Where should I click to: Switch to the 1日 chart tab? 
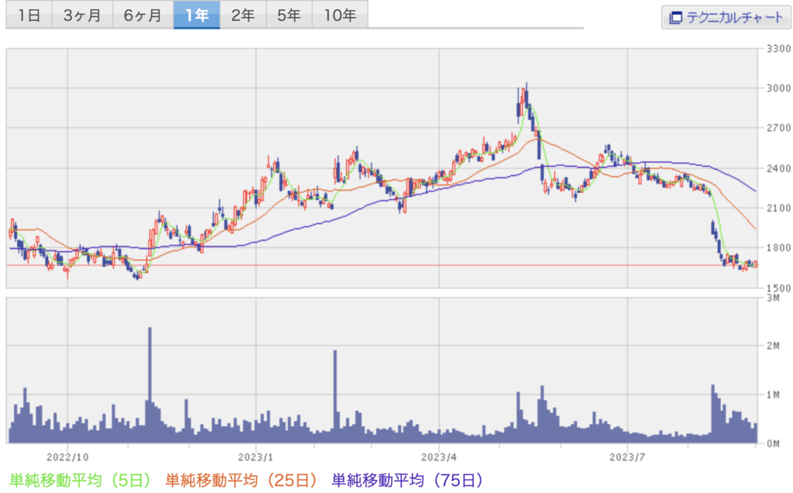[29, 16]
